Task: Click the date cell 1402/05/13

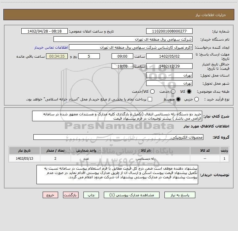Action: pyautogui.click(x=24, y=158)
